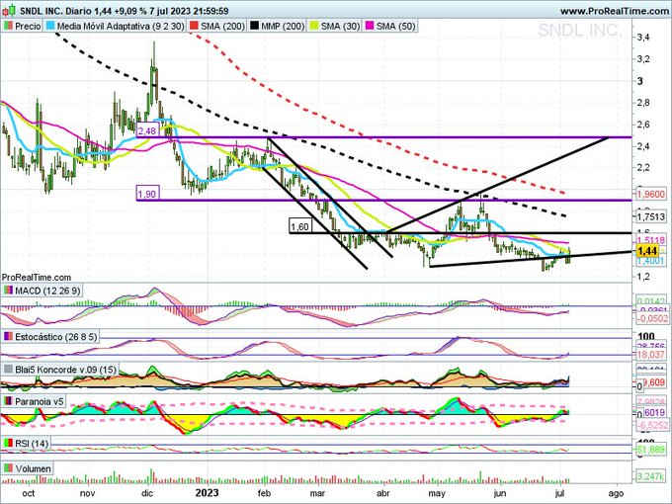Image resolution: width=672 pixels, height=504 pixels.
Task: Select the SMA (30) legend label
Action: (x=340, y=26)
